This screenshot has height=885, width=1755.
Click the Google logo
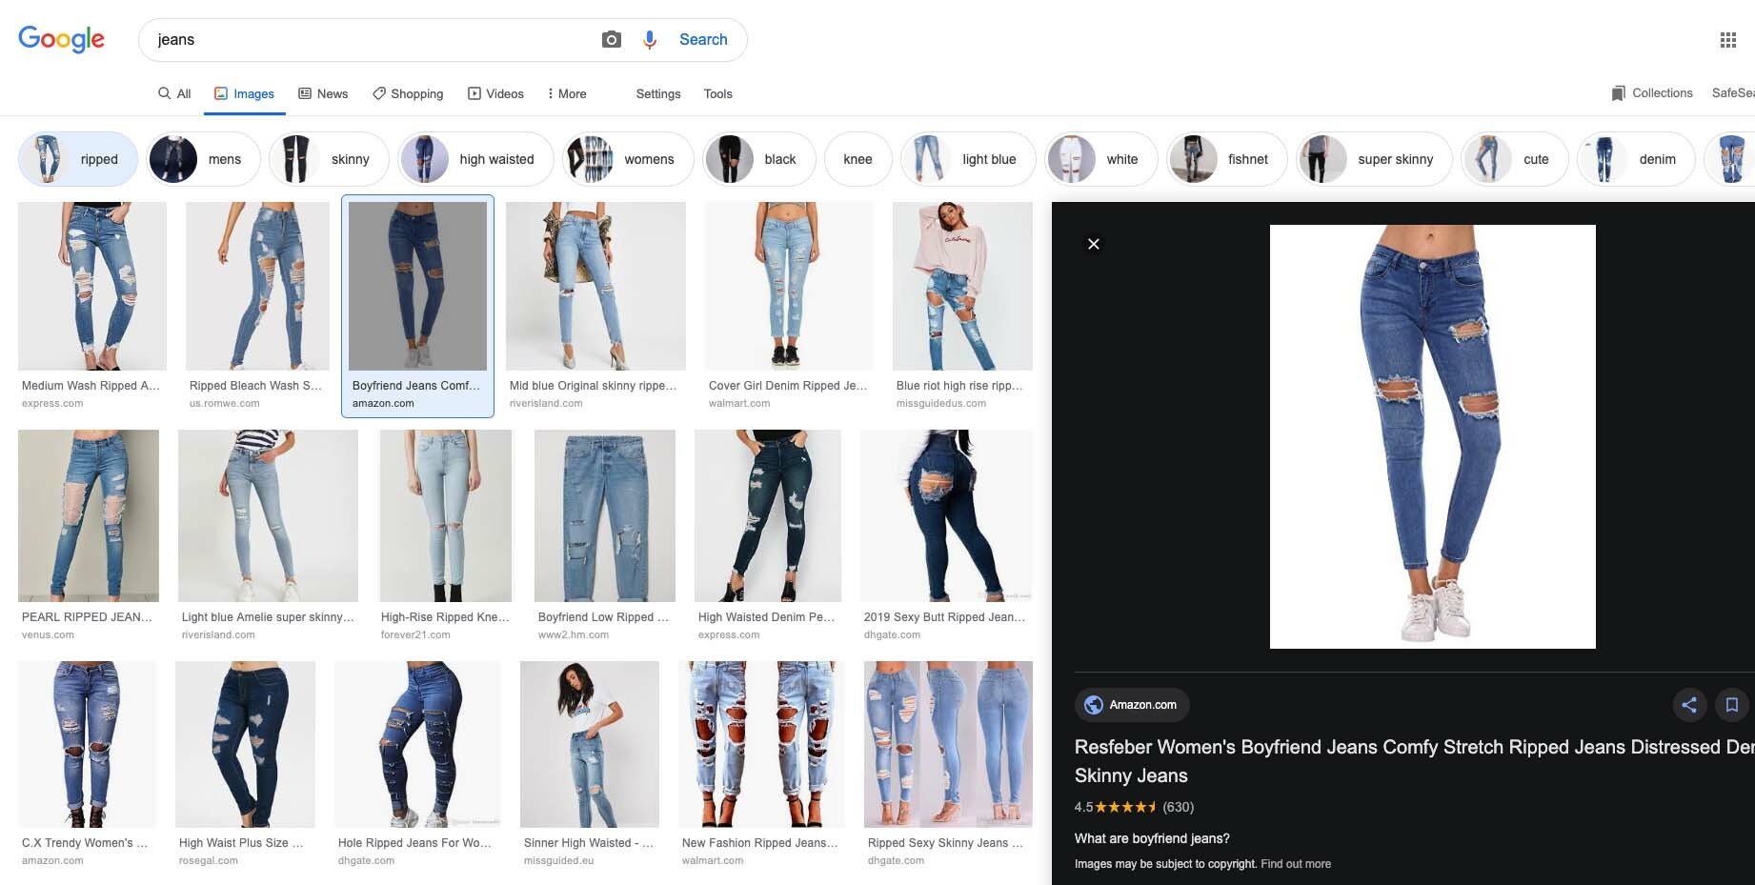coord(62,39)
